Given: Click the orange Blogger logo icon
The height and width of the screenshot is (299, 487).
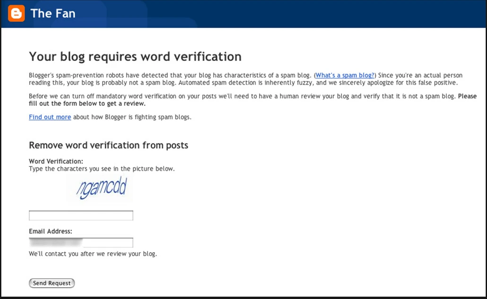Looking at the screenshot, I should (x=16, y=14).
